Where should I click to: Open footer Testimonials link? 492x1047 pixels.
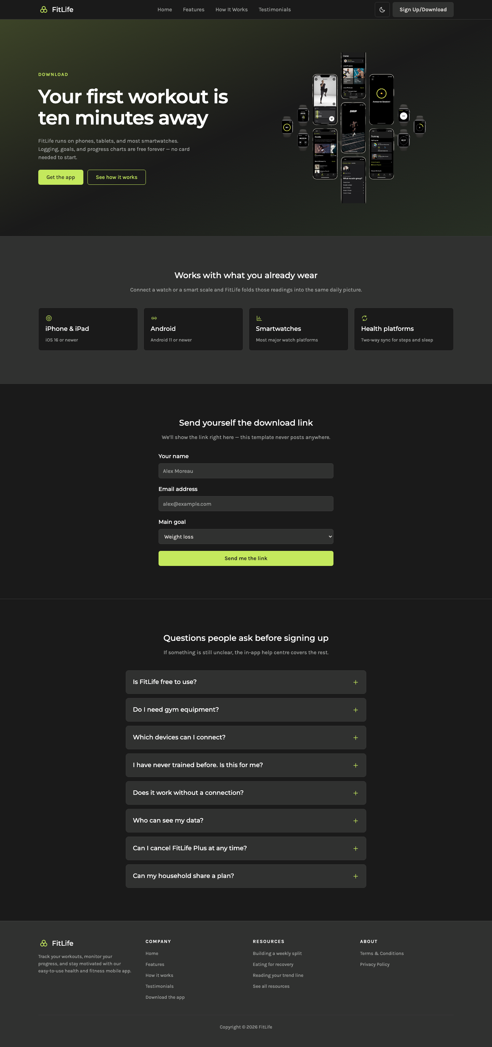coord(159,986)
